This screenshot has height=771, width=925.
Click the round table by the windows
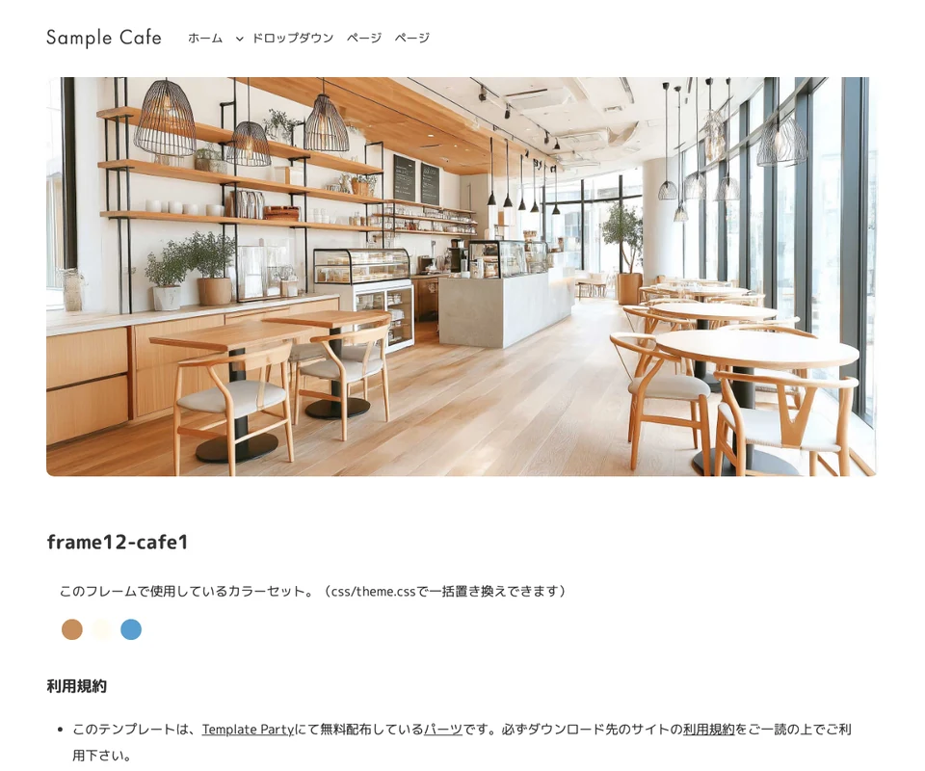(757, 349)
